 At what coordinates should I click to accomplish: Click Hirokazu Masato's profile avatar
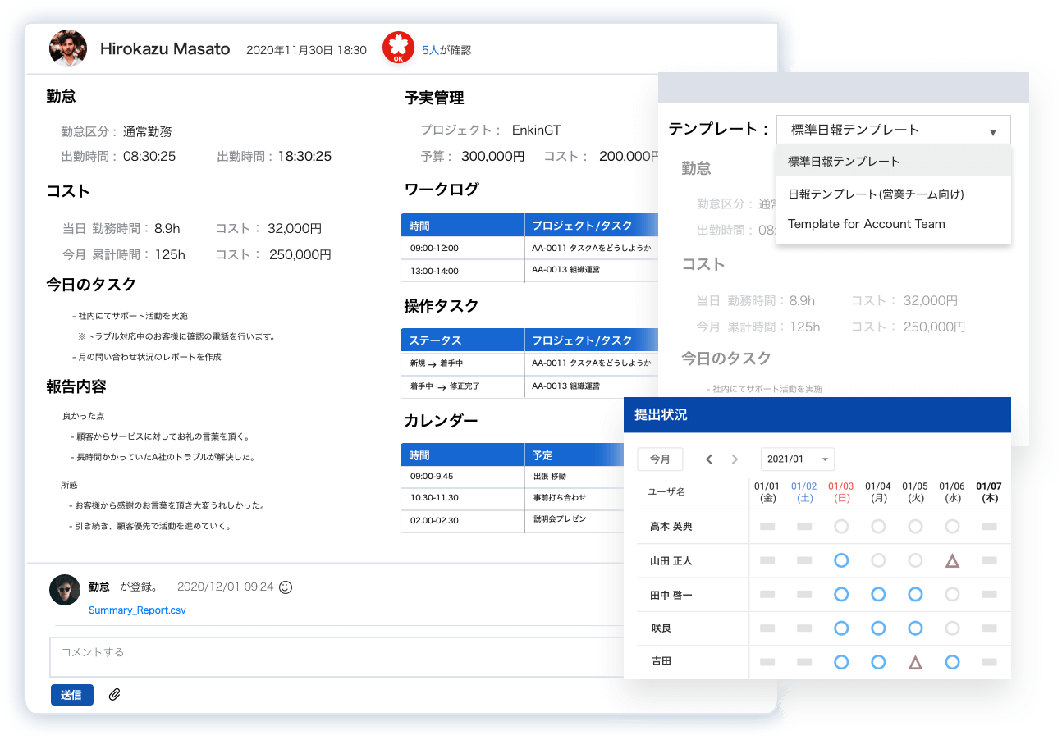68,48
